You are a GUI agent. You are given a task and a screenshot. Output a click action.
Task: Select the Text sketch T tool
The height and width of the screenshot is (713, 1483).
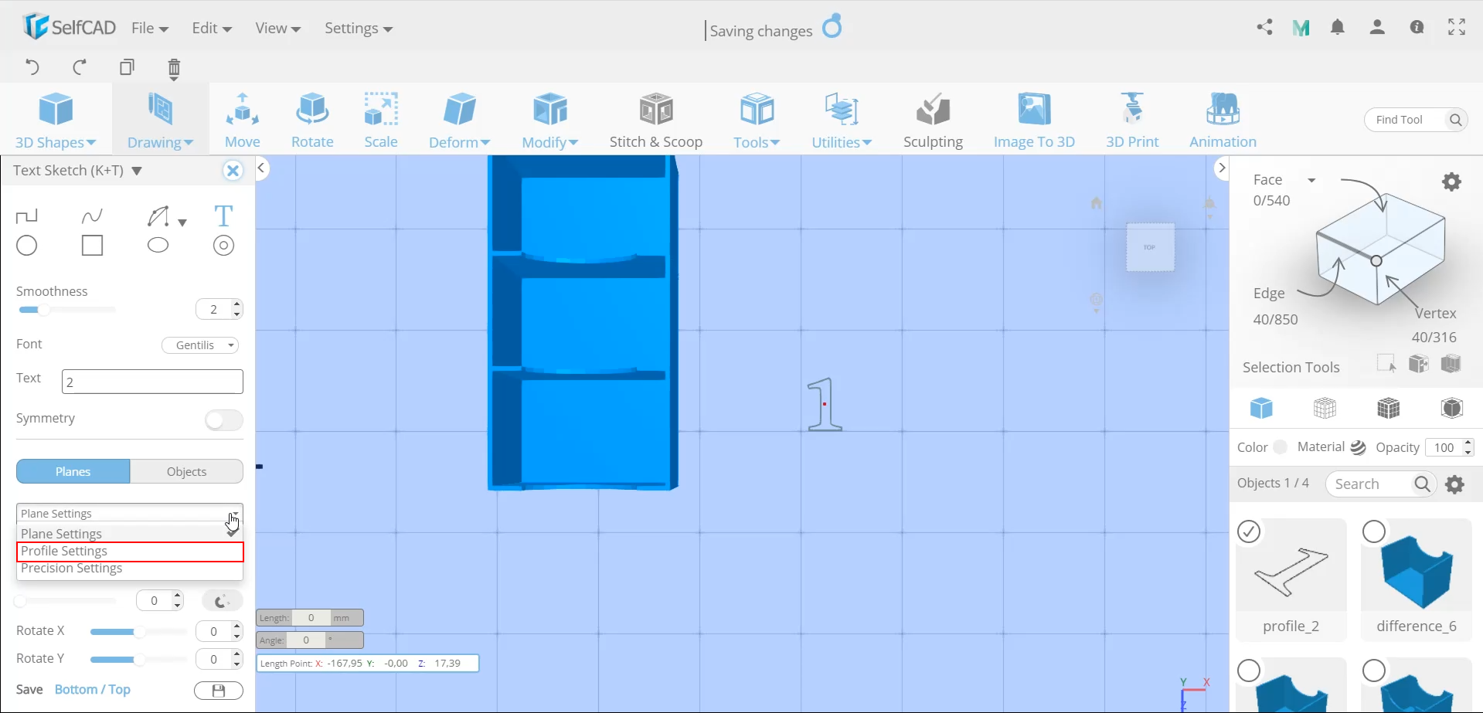pos(223,216)
